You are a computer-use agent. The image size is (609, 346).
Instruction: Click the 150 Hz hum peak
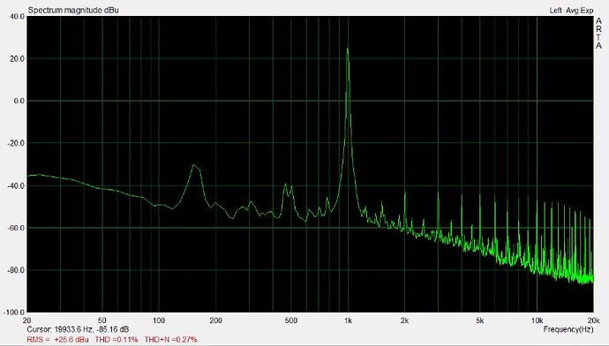coord(194,165)
